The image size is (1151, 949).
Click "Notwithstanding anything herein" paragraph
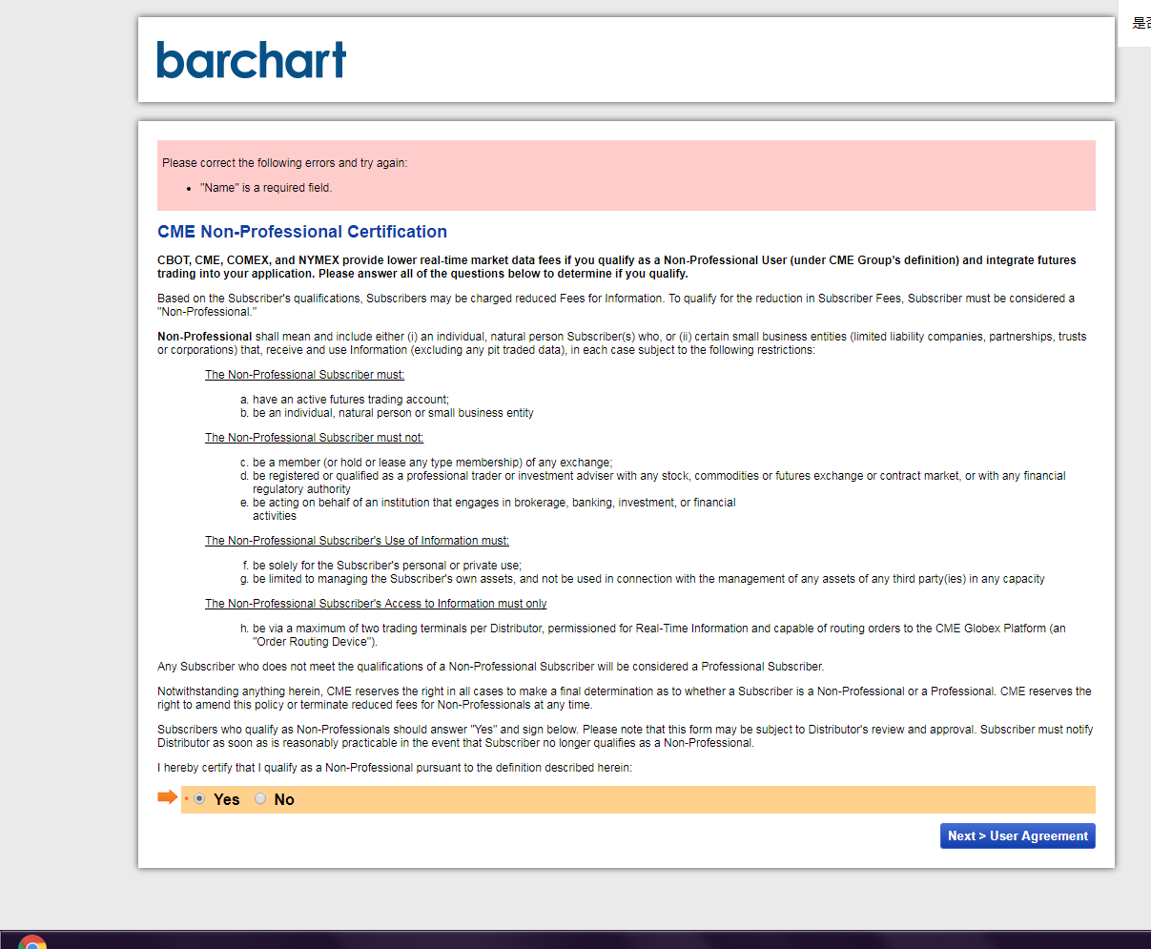click(x=625, y=698)
